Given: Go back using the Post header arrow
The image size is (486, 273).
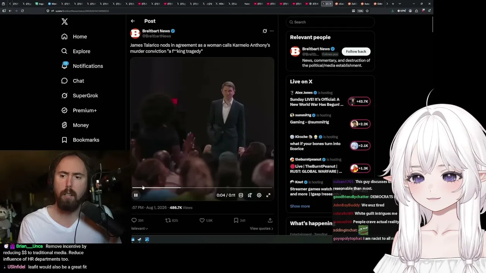Looking at the screenshot, I should point(133,21).
